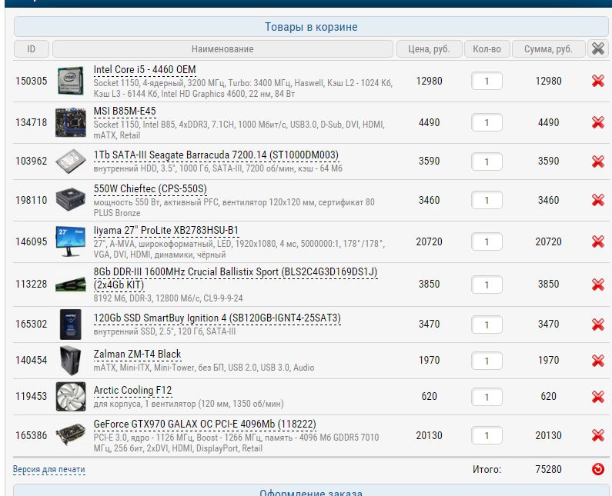This screenshot has width=612, height=496.
Task: Click quantity field for SmartBuy SSD
Action: pos(487,325)
